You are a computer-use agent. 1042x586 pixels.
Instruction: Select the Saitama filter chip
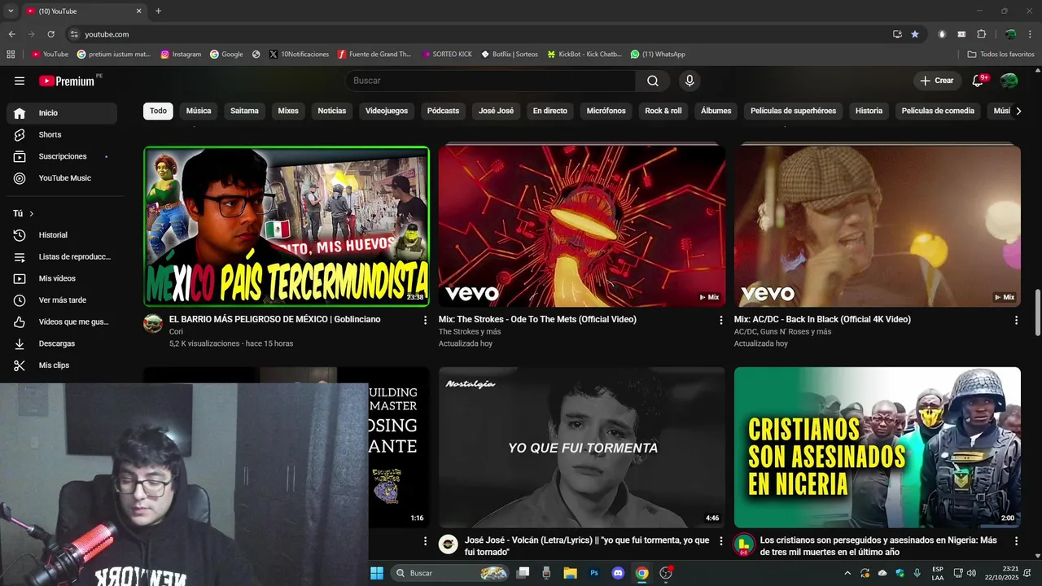click(244, 111)
